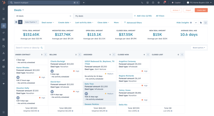The height and width of the screenshot is (116, 214).
Task: Close the All deals view tab
Action: pos(70,16)
